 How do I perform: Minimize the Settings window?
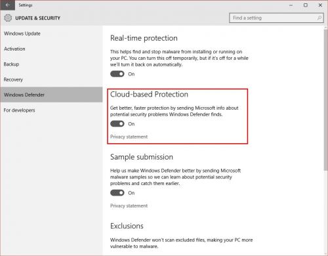pyautogui.click(x=291, y=5)
